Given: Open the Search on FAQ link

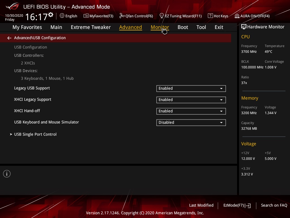Looking at the screenshot, I should pyautogui.click(x=274, y=205).
